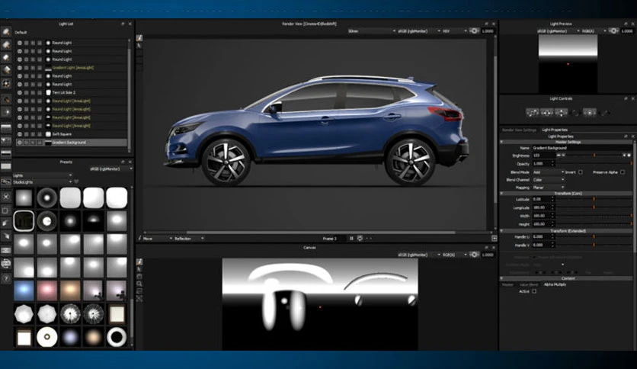Open the Alpha Multiply content tab
Viewport: 637px width, 369px height.
pos(555,285)
